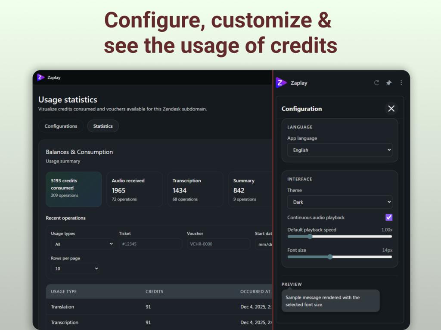Open the App language dropdown
This screenshot has height=330, width=441.
coord(339,150)
